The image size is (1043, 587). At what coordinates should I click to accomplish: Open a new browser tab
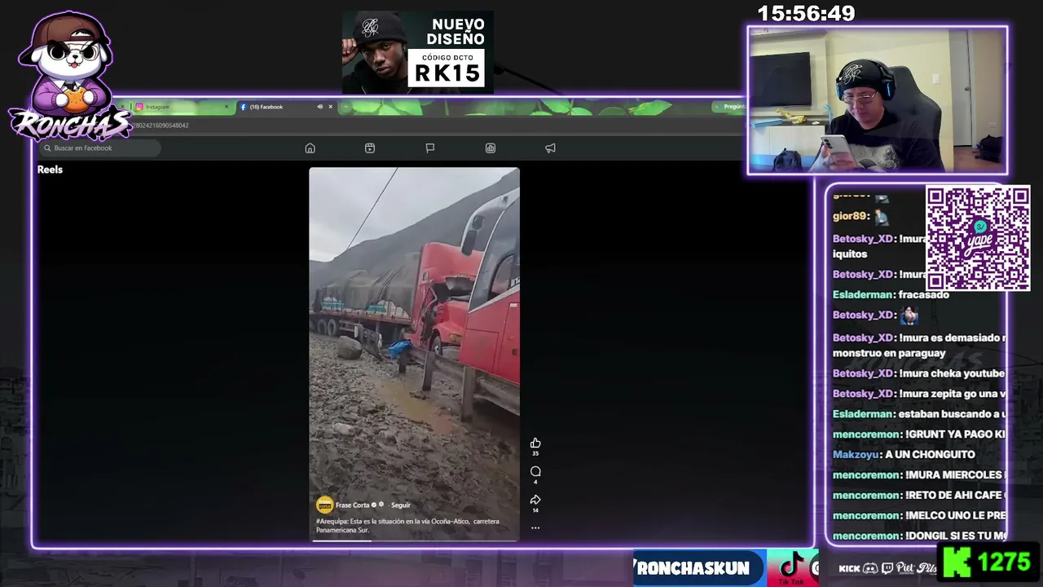345,107
